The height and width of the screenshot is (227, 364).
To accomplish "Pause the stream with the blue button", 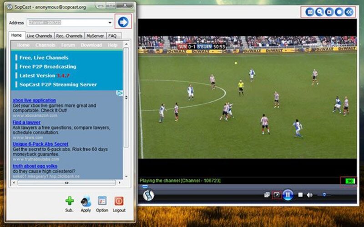I will (x=288, y=195).
